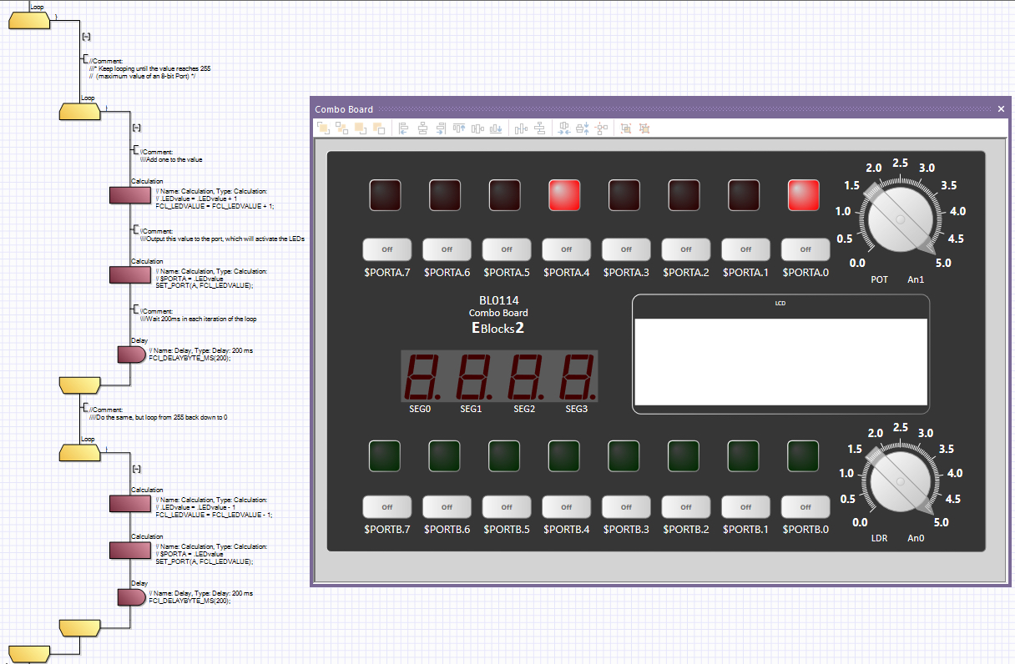Collapse the bottom loop branch with its [-] marker
The image size is (1015, 664).
point(136,468)
